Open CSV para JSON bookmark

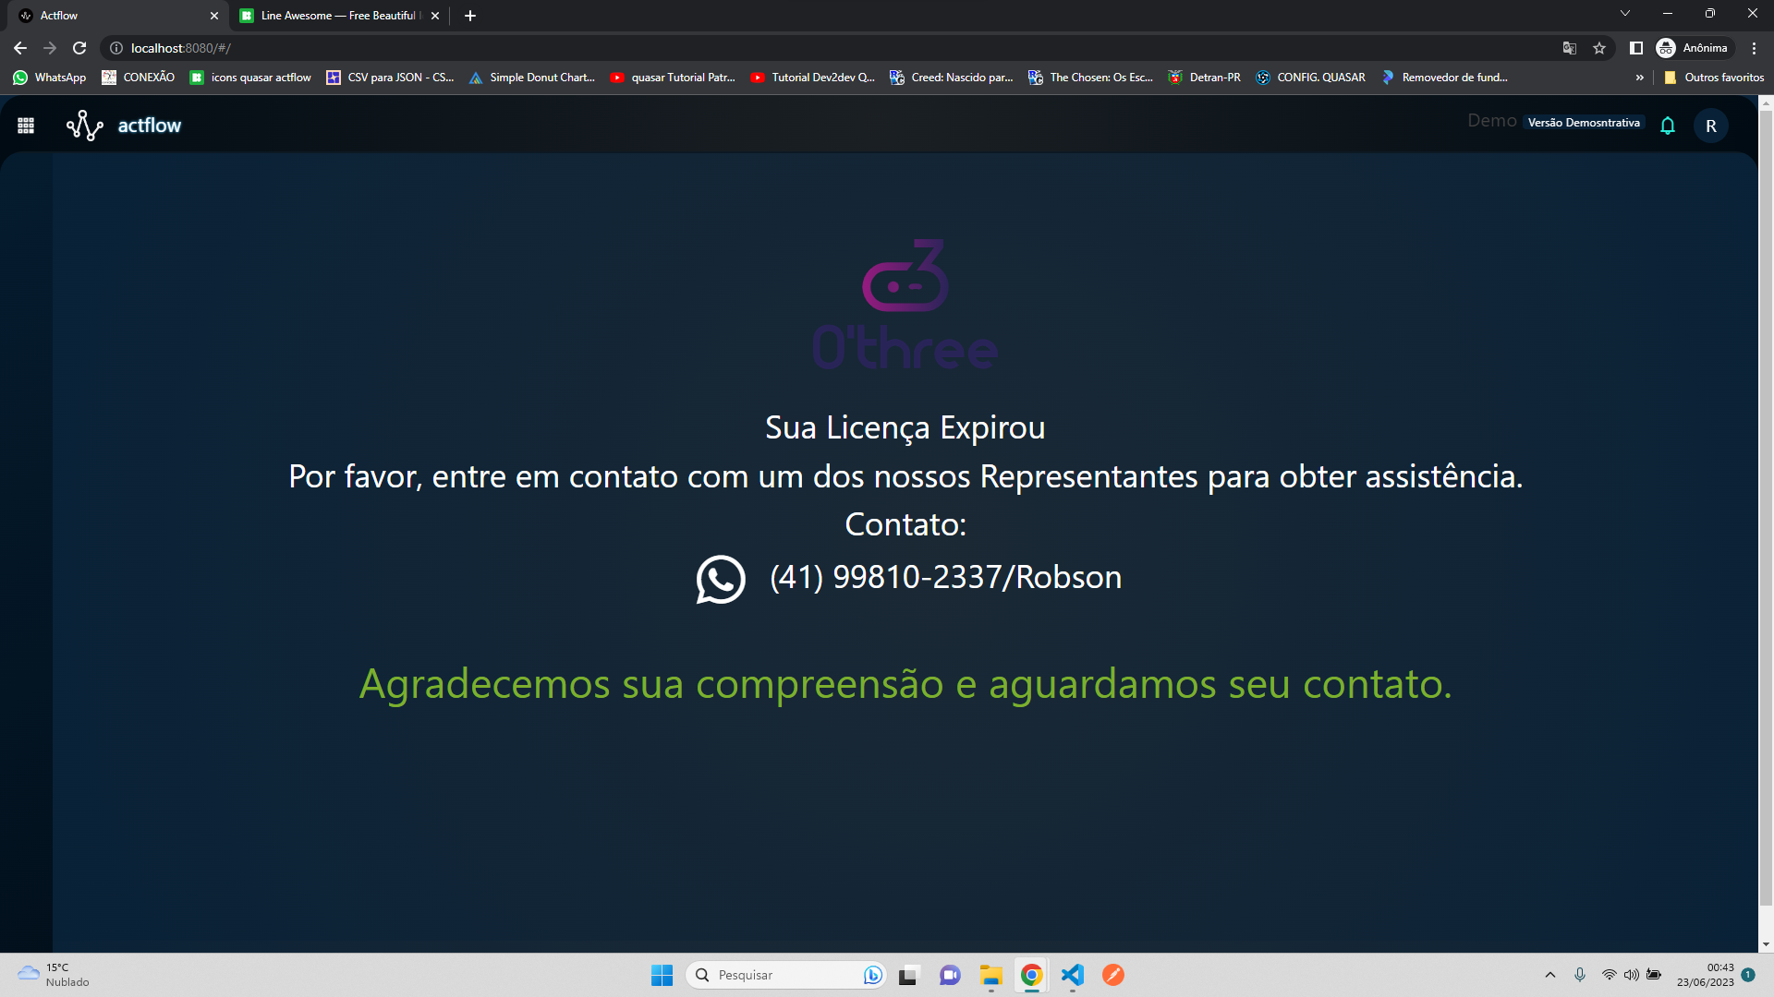pos(390,78)
